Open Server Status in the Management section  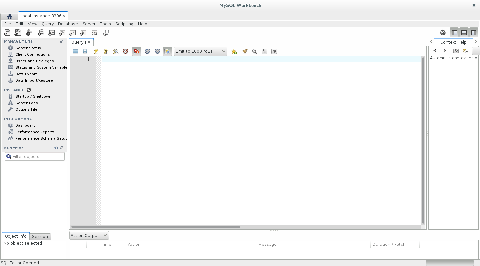tap(28, 48)
